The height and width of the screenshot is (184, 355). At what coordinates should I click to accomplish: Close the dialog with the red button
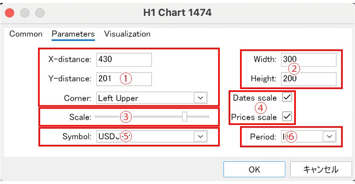[x=10, y=13]
